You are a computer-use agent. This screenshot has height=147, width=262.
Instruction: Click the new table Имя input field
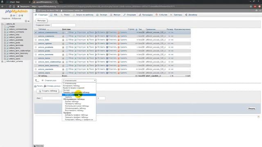click(x=52, y=98)
